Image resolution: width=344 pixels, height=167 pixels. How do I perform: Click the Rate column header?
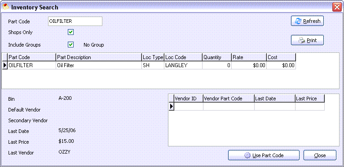[x=249, y=57]
